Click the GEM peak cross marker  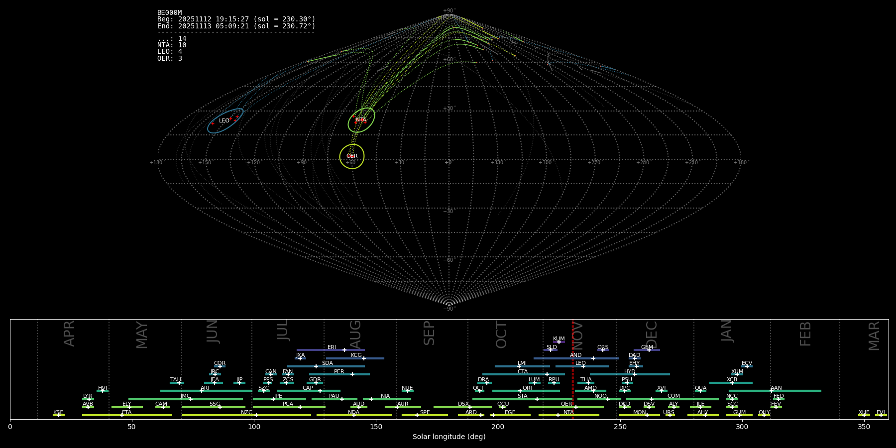pyautogui.click(x=649, y=350)
